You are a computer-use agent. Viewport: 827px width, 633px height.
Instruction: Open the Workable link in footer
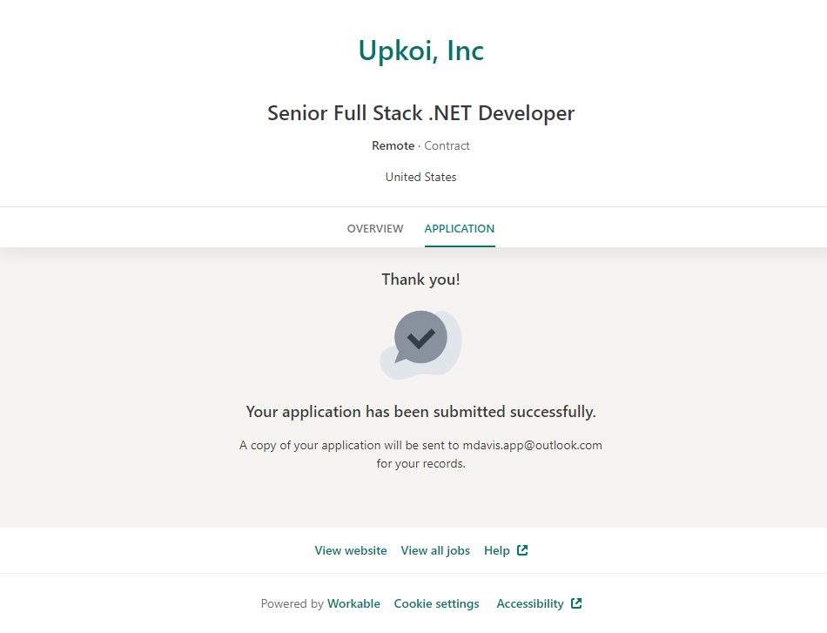(353, 603)
